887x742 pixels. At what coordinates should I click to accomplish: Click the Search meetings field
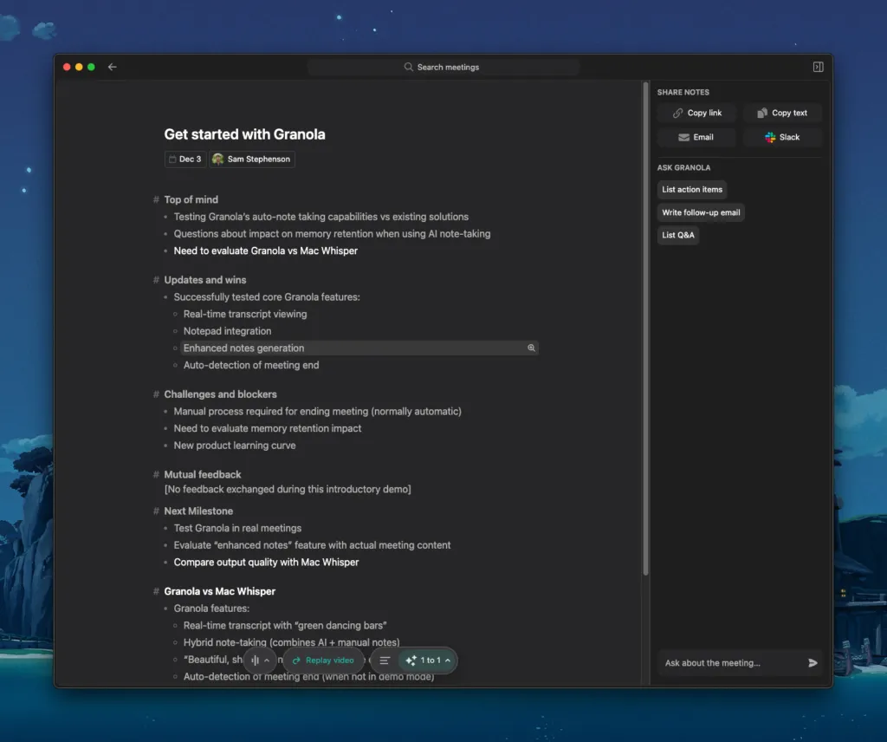443,67
